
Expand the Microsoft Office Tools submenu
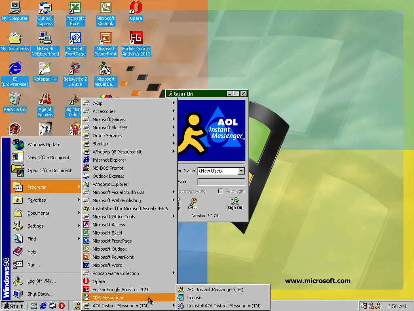coord(129,217)
